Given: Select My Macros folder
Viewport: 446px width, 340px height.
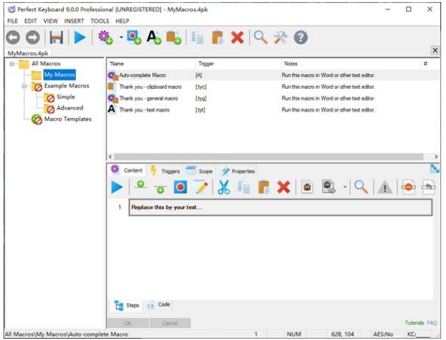Looking at the screenshot, I should pos(60,75).
